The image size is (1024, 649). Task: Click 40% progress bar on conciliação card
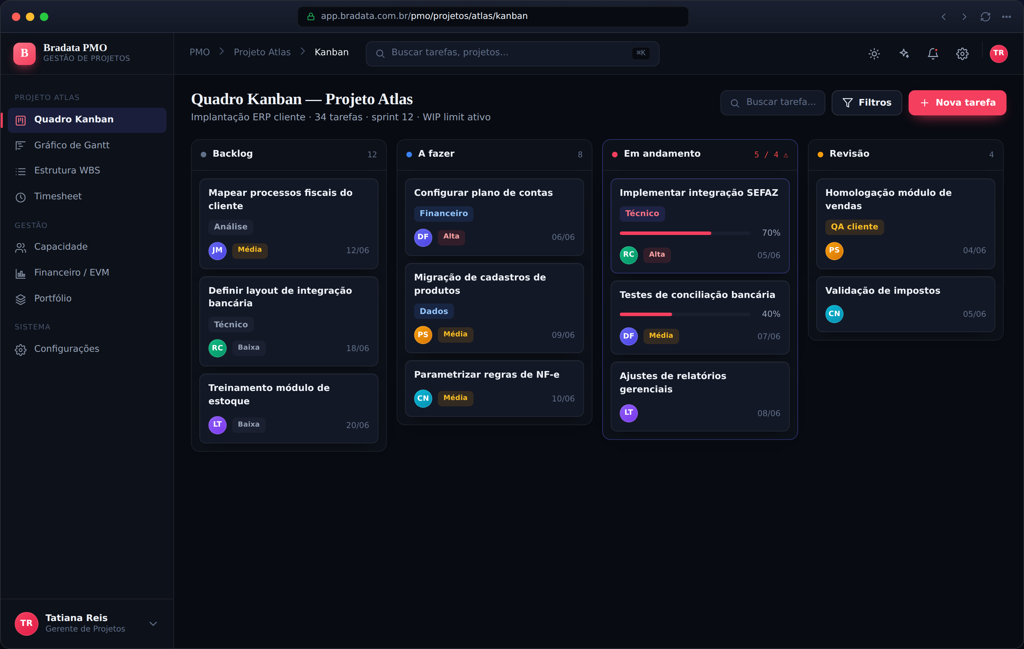tap(685, 314)
